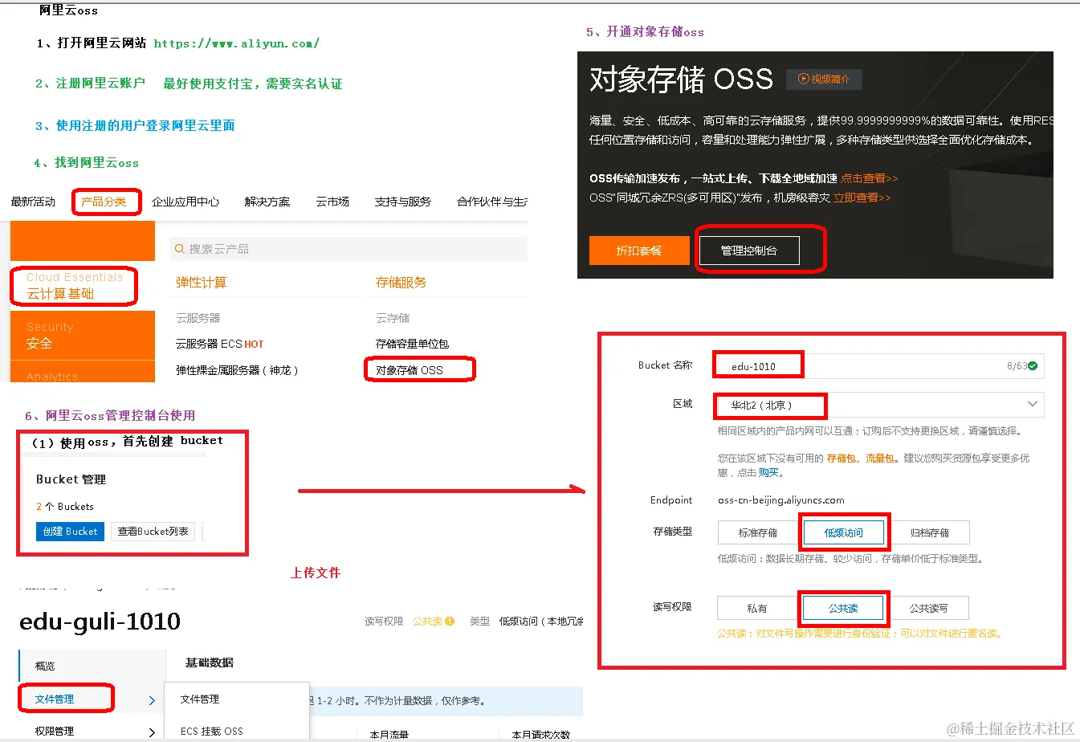The image size is (1080, 742).
Task: Click the 管理控制台 button
Action: (749, 251)
